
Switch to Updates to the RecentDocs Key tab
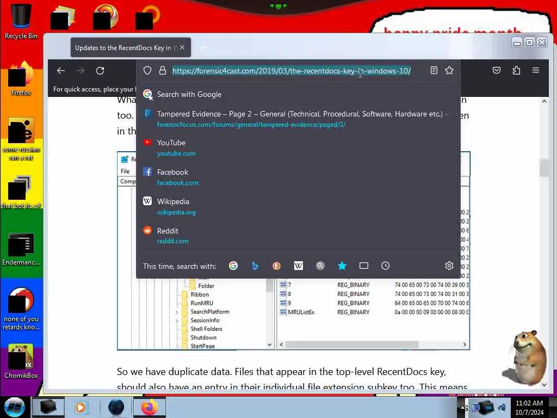point(131,48)
